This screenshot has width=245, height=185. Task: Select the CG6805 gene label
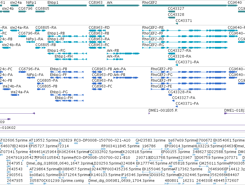(x=42, y=8)
